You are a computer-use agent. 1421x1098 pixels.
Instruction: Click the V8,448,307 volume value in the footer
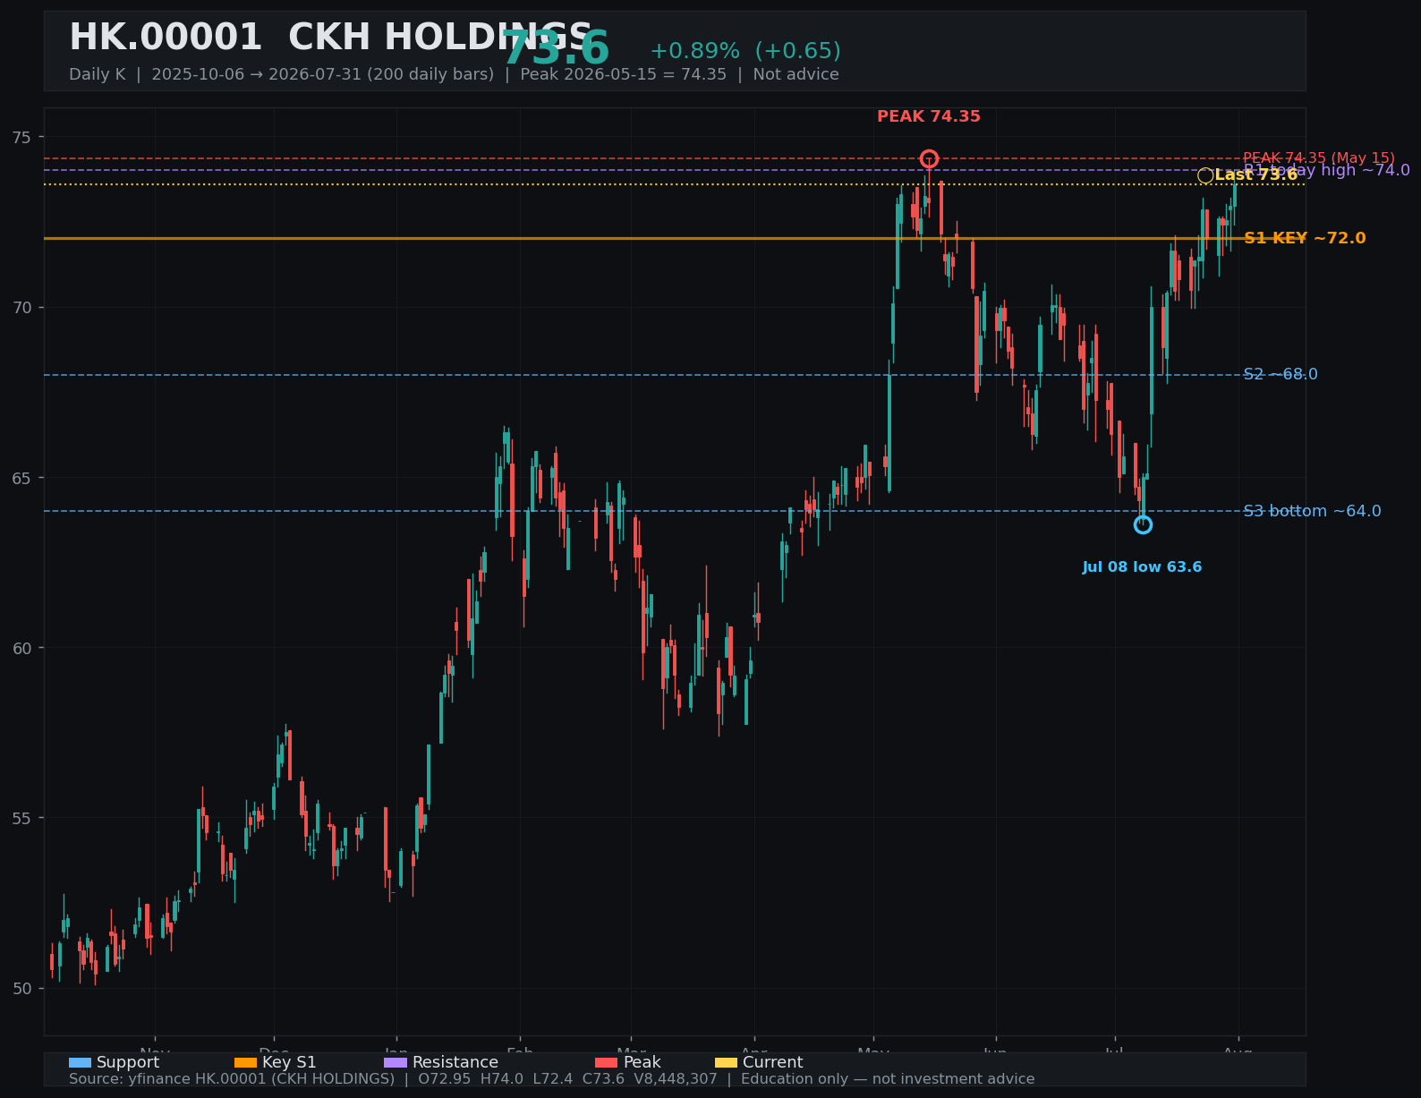pos(676,1079)
